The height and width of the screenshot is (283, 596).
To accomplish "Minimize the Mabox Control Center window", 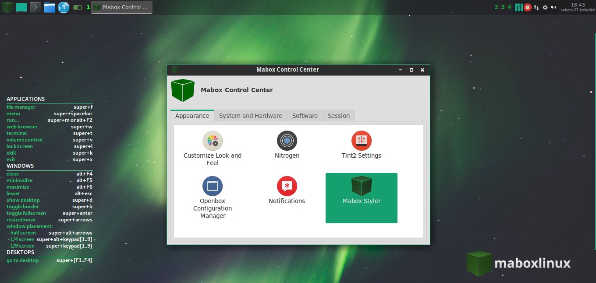I will point(400,70).
